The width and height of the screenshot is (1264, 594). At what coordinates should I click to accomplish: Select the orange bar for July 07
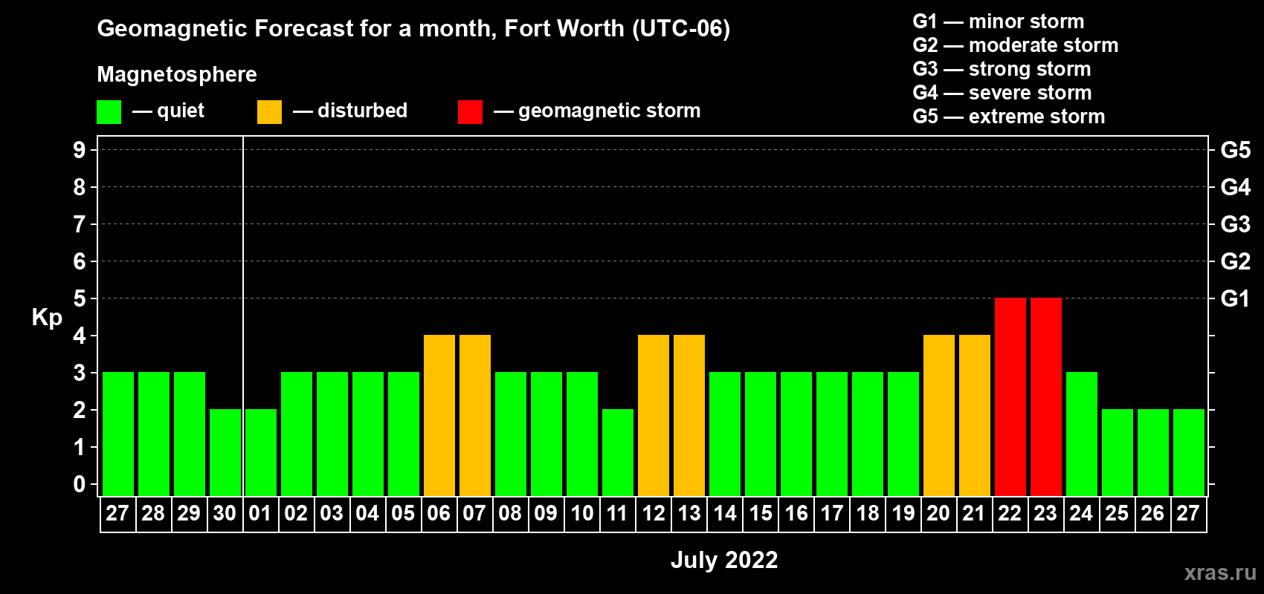pyautogui.click(x=474, y=416)
